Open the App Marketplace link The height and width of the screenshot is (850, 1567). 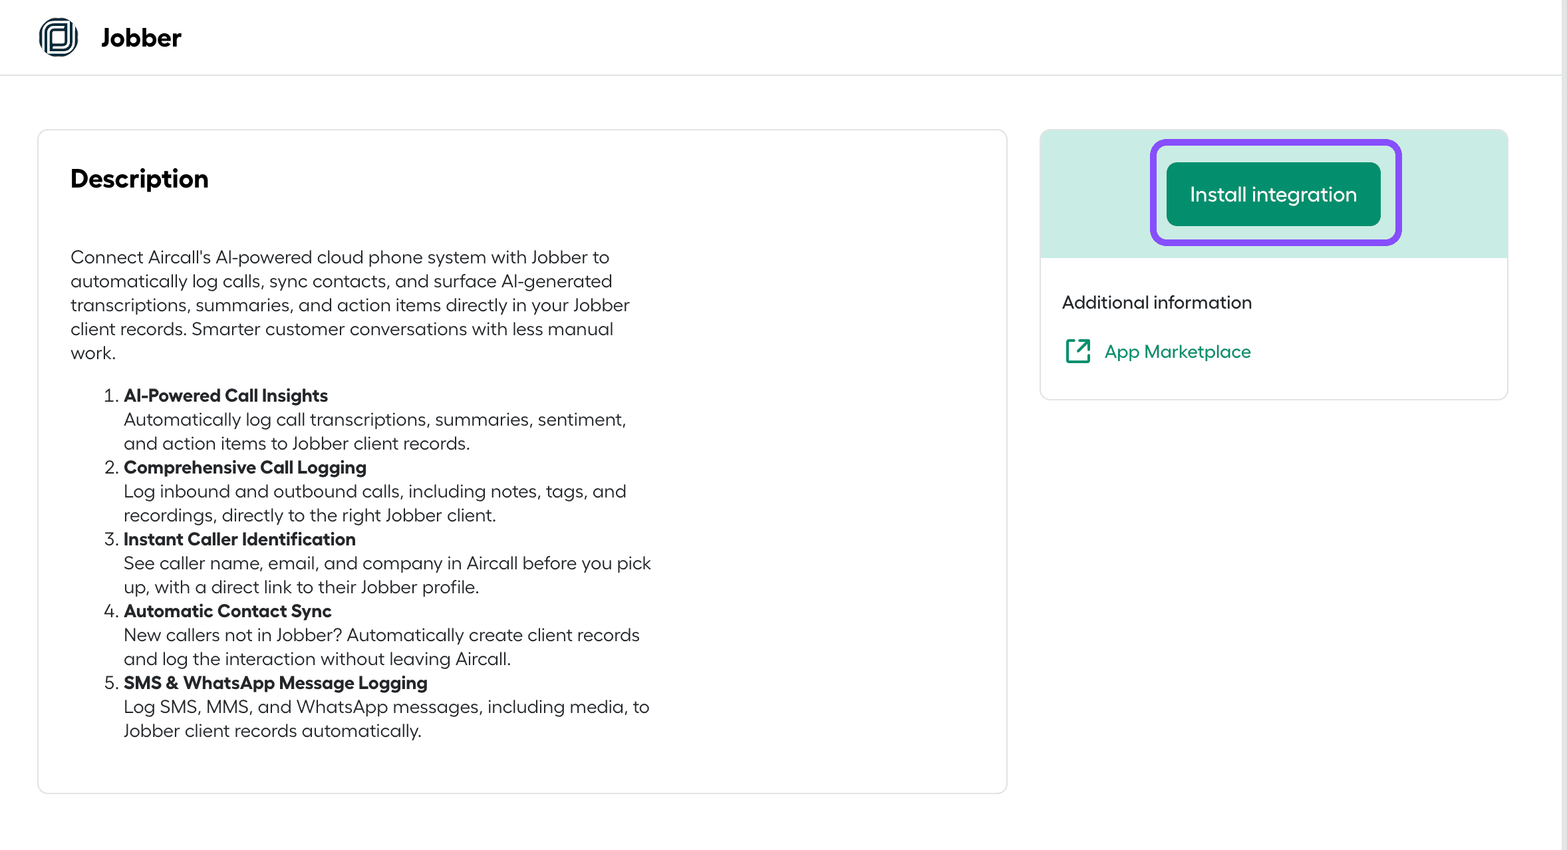tap(1177, 351)
